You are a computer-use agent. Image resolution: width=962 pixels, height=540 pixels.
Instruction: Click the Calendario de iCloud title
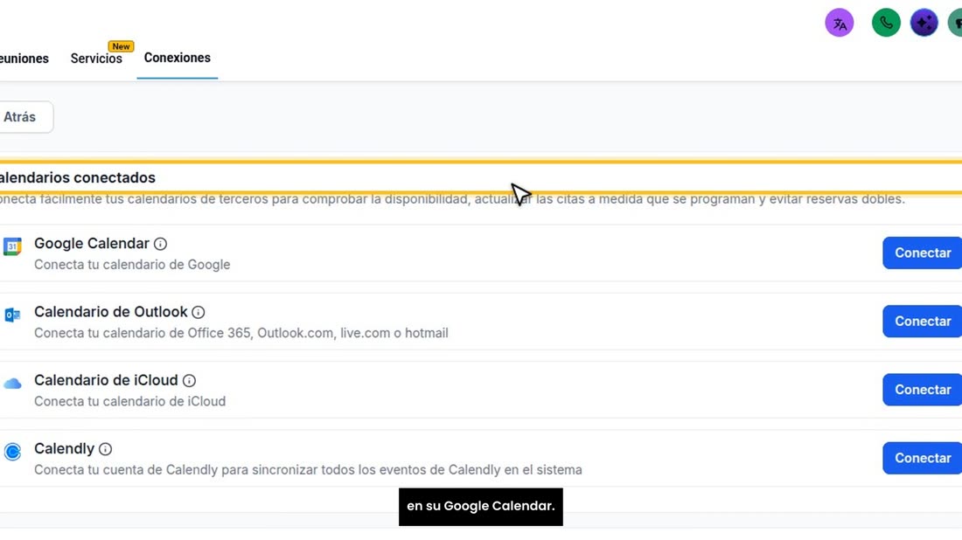(x=106, y=380)
